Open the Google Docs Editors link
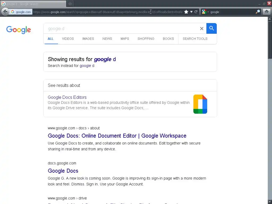 pos(67,97)
